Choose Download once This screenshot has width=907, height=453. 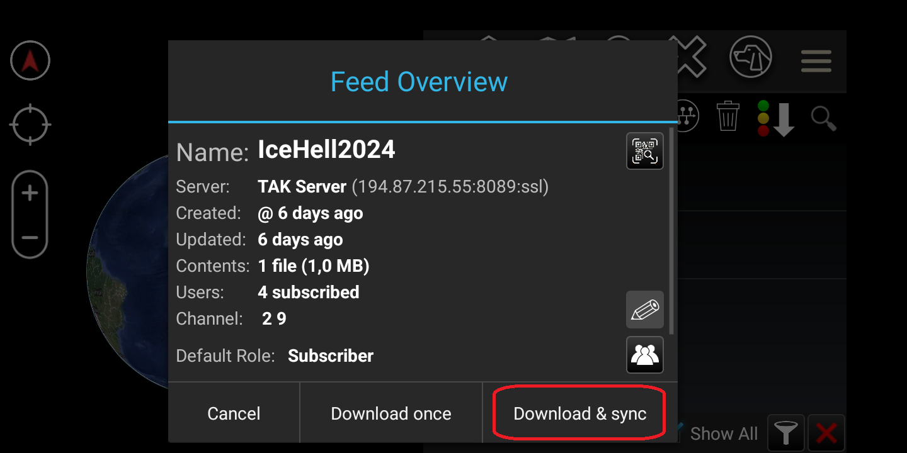[391, 413]
